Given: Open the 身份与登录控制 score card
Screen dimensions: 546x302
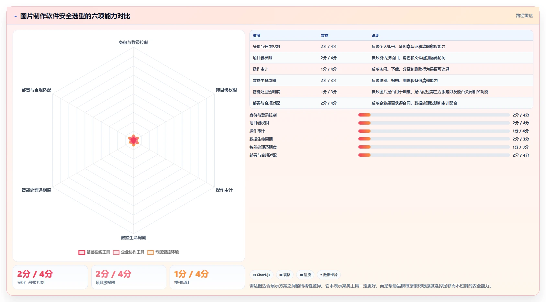Looking at the screenshot, I should [50, 277].
